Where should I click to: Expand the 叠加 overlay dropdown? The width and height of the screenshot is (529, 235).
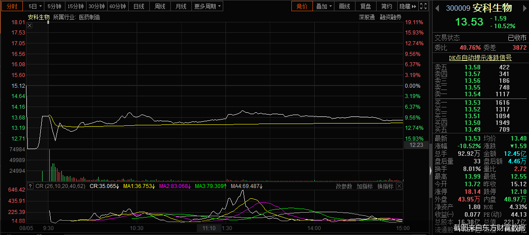click(x=324, y=6)
